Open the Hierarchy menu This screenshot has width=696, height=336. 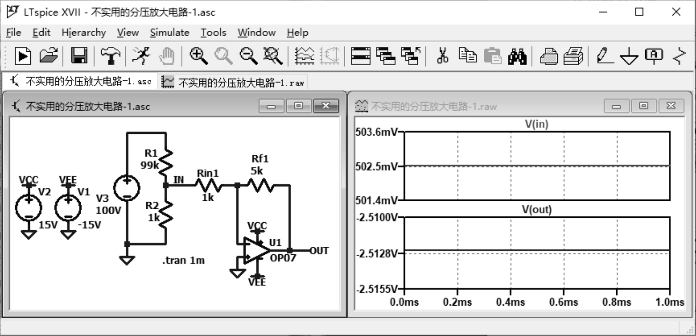pyautogui.click(x=84, y=32)
